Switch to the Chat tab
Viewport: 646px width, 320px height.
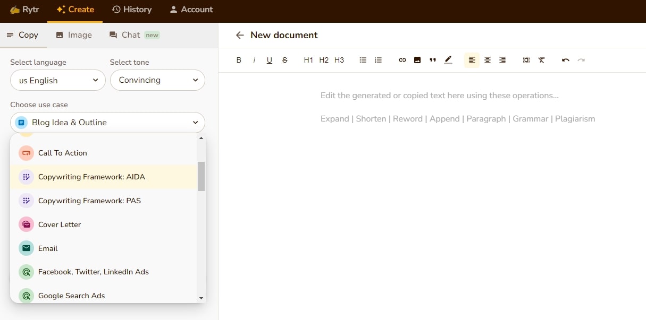click(134, 35)
